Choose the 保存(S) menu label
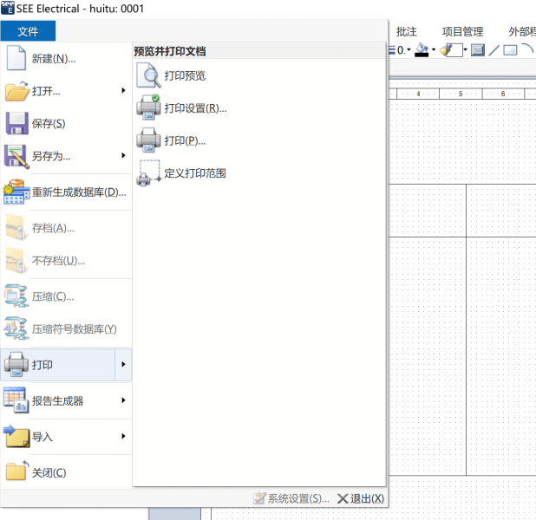The height and width of the screenshot is (520, 536). point(49,124)
